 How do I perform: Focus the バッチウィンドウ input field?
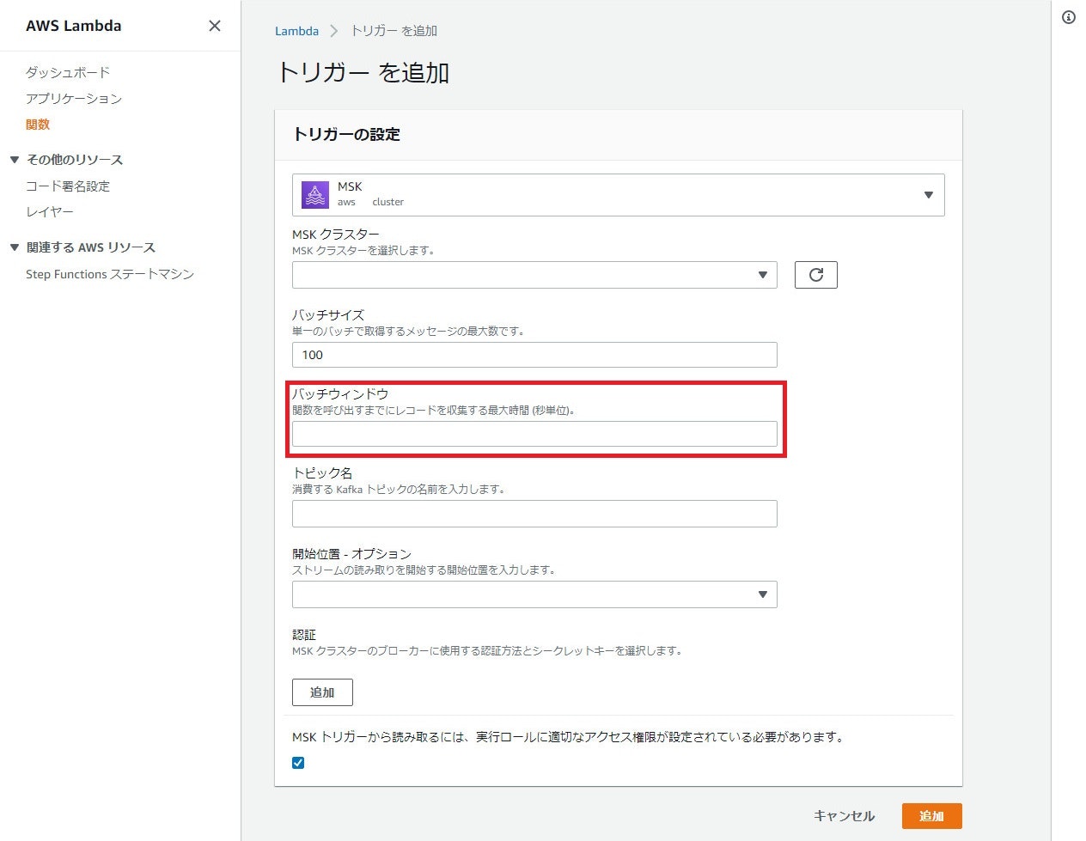(x=534, y=434)
